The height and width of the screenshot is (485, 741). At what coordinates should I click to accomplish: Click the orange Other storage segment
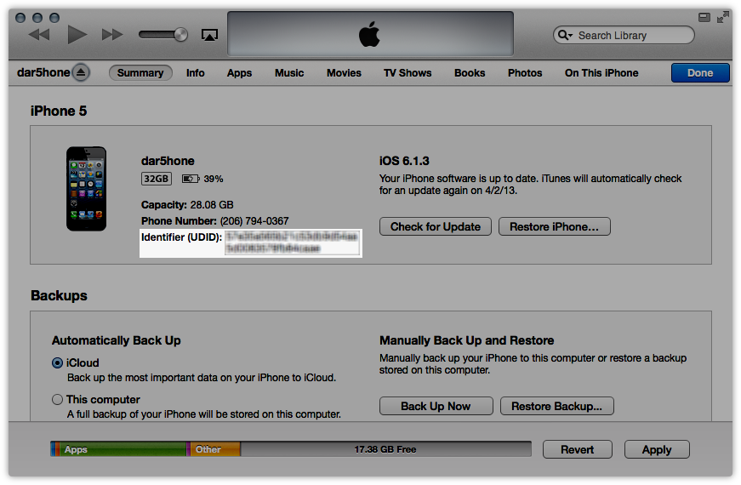(215, 449)
